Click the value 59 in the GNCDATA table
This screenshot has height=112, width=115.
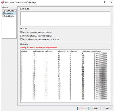[59, 67]
